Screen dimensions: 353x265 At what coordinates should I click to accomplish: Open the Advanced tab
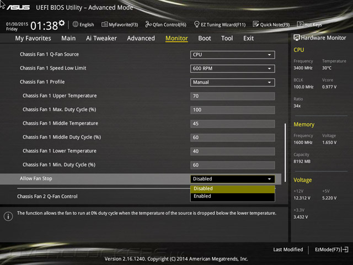(141, 38)
